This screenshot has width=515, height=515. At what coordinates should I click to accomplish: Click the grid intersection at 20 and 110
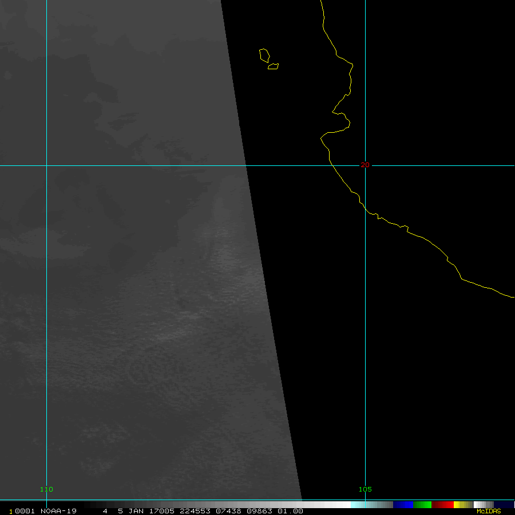coord(46,165)
